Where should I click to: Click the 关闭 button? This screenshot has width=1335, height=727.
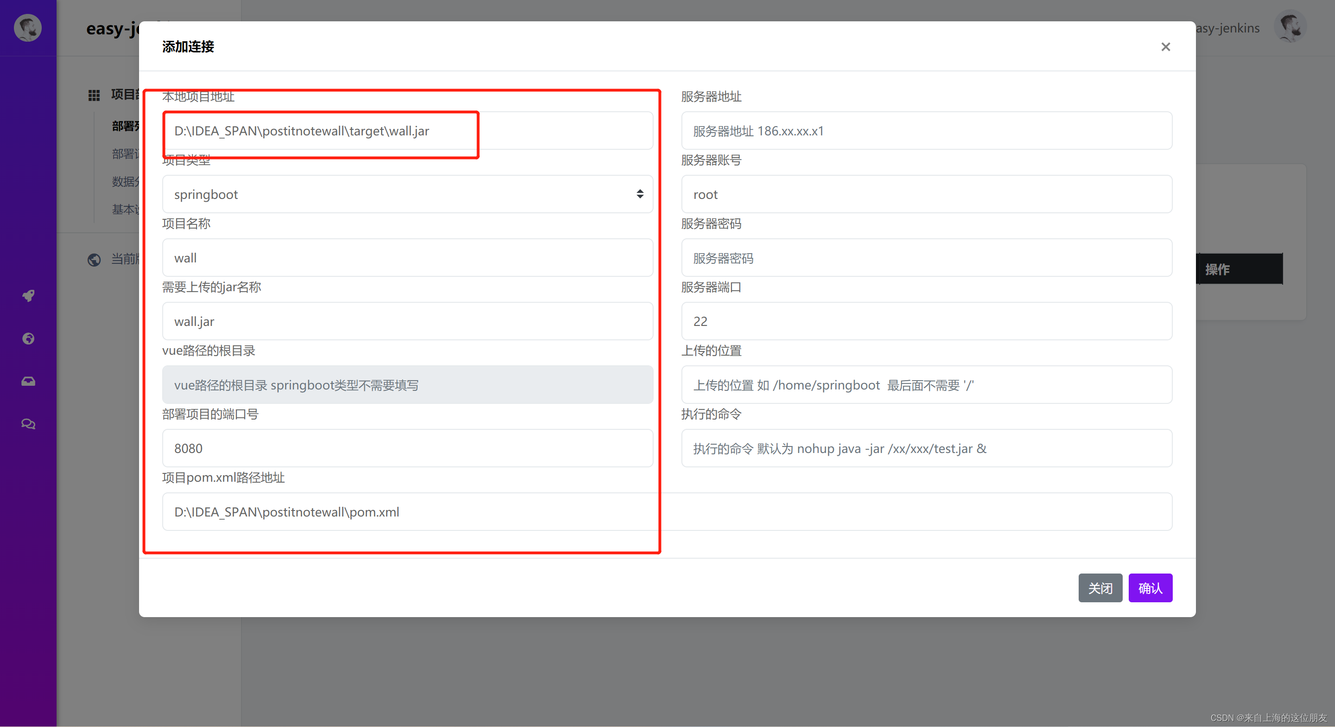point(1100,588)
